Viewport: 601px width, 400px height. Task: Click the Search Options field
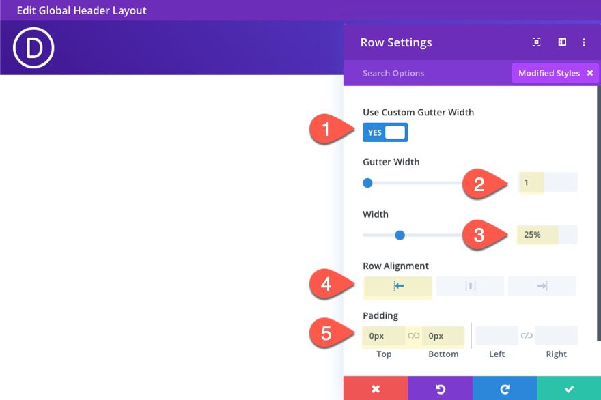click(x=410, y=73)
